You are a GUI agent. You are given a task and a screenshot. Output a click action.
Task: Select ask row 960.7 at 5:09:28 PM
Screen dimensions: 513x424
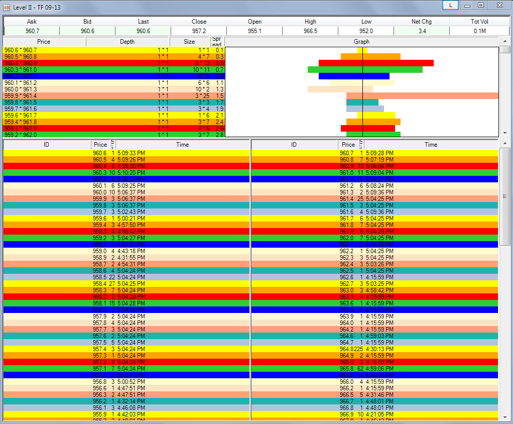click(x=374, y=153)
